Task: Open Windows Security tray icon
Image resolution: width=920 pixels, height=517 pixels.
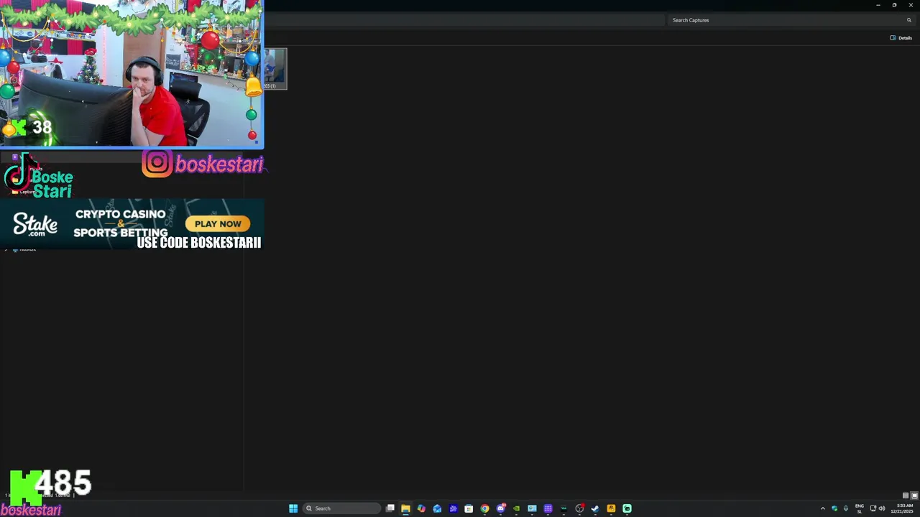Action: tap(834, 508)
